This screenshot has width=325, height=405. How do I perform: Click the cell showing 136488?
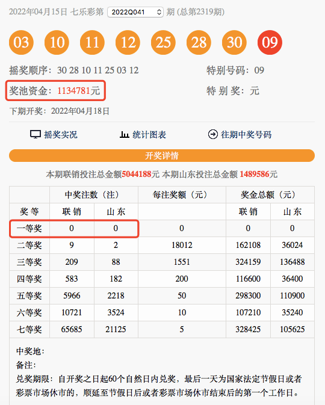pyautogui.click(x=292, y=262)
